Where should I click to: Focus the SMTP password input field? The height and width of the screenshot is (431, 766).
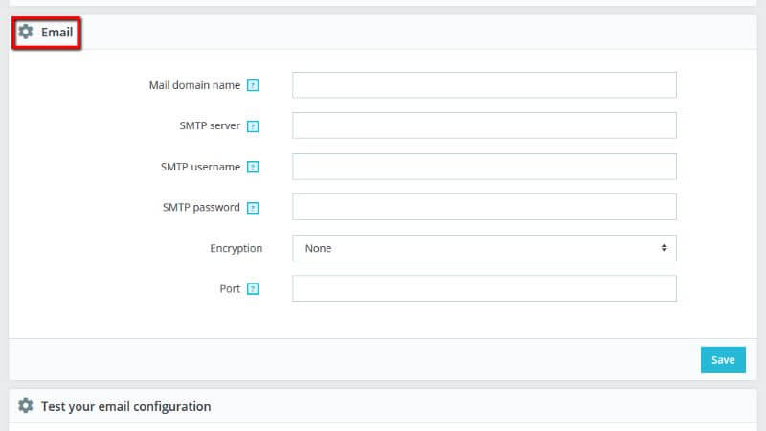coord(484,207)
